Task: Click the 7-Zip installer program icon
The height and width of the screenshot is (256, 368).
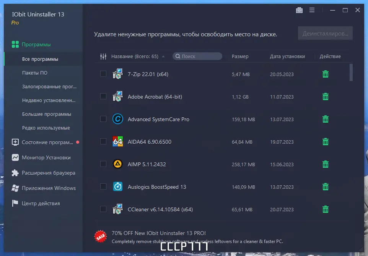Action: pyautogui.click(x=117, y=74)
